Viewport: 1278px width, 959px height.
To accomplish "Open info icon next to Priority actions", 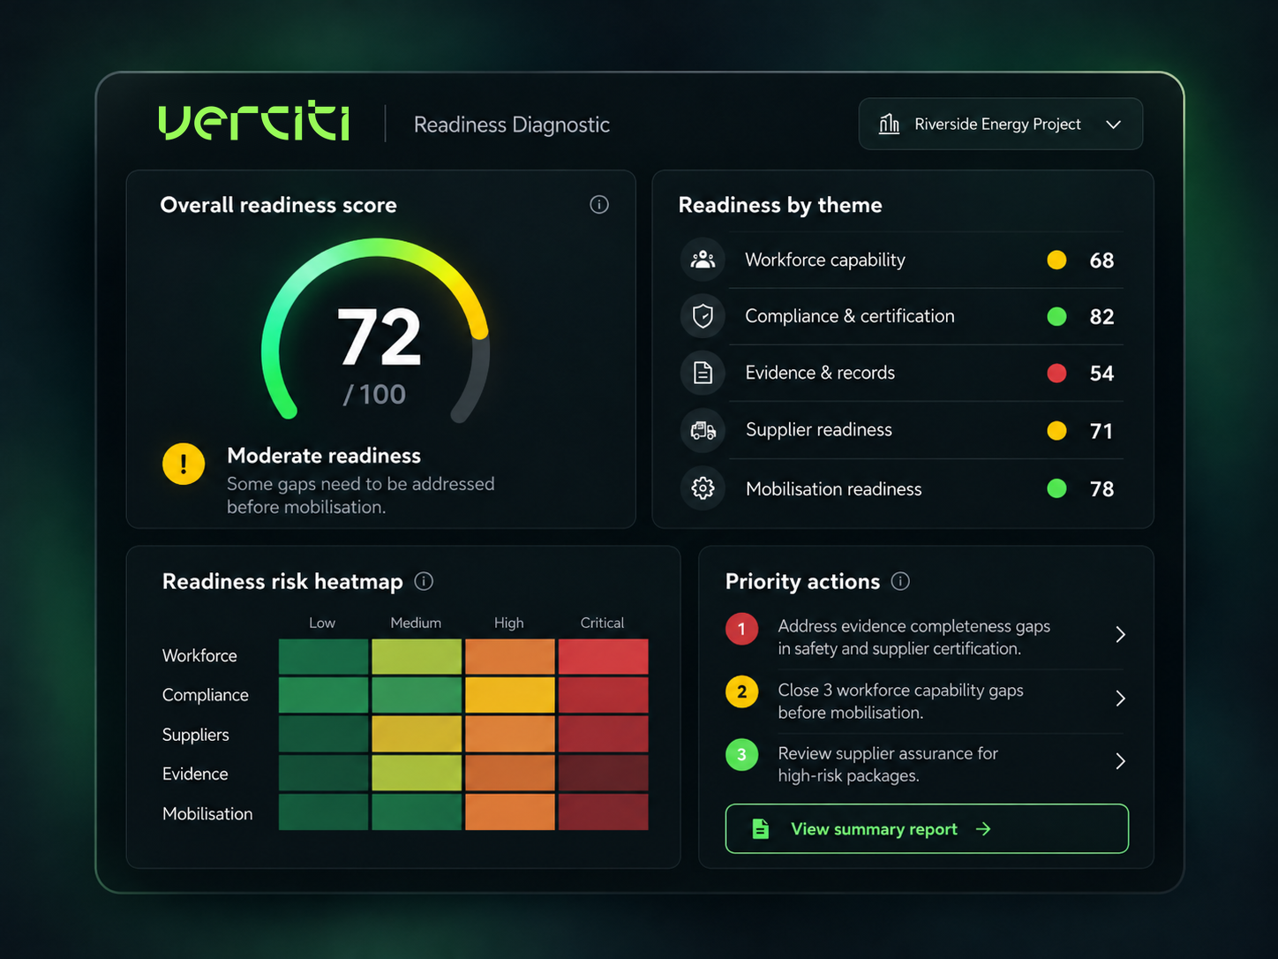I will click(900, 581).
